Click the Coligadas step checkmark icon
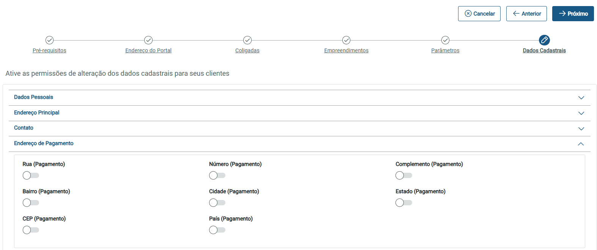 point(247,40)
